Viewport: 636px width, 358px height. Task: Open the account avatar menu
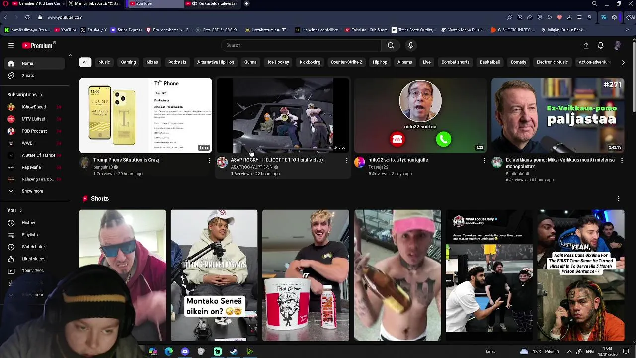pos(617,45)
